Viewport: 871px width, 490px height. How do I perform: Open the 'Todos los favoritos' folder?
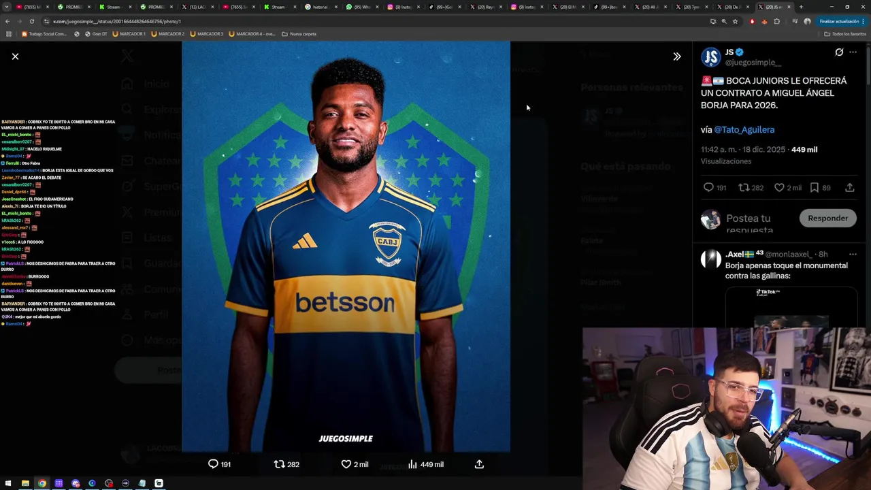coord(845,34)
